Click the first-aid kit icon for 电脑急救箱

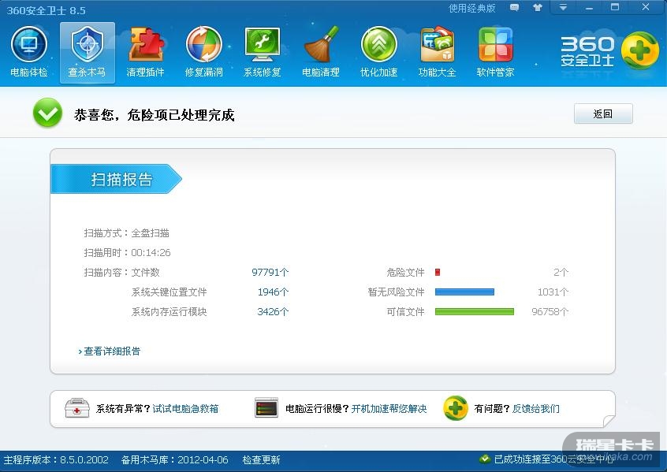click(x=77, y=408)
